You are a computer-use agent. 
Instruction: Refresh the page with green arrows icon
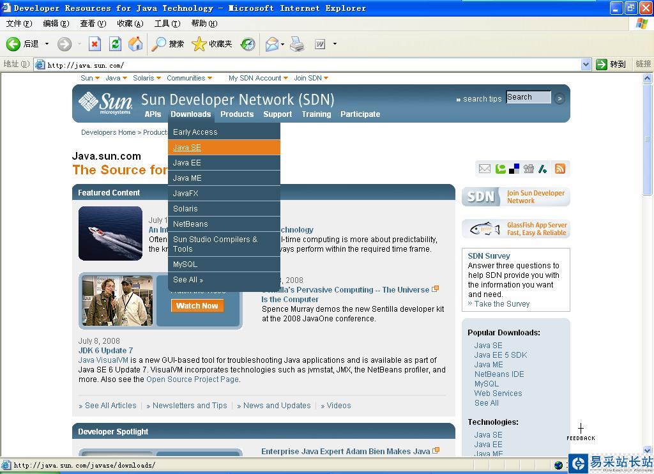click(115, 44)
